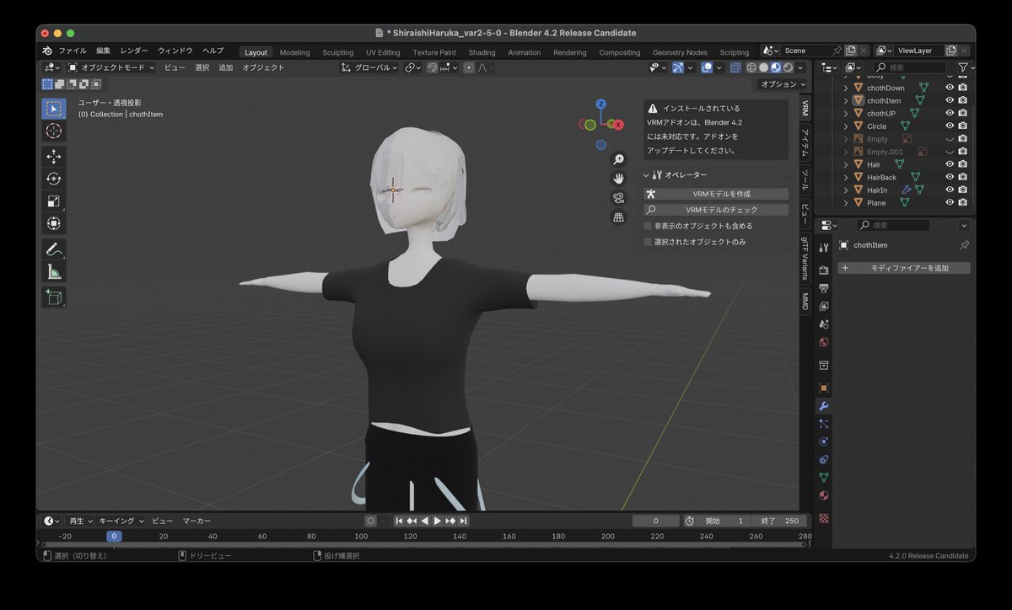Click the end frame 250 field

click(x=778, y=521)
